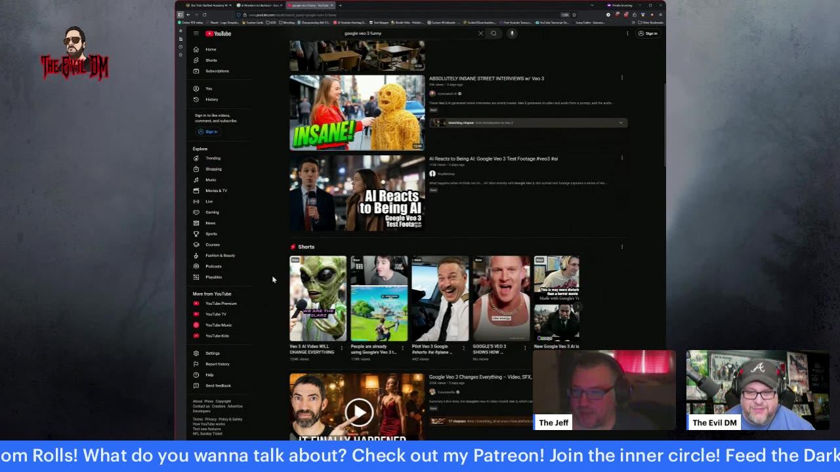The width and height of the screenshot is (840, 472).
Task: Open YouTube settings three-dot menu in header
Action: pyautogui.click(x=627, y=33)
